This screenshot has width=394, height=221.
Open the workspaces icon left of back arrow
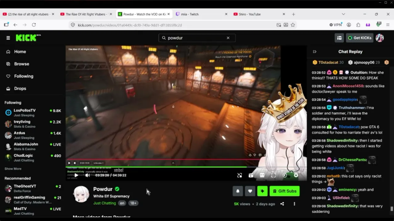(6, 25)
